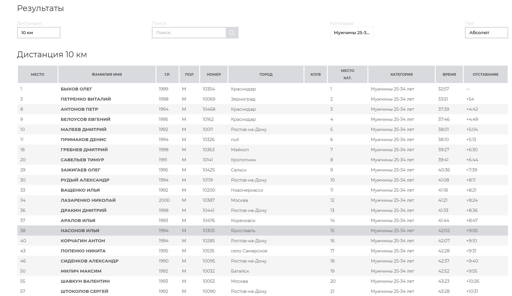Click the МЕСТО КАТ. column header
The width and height of the screenshot is (512, 296).
tap(348, 74)
